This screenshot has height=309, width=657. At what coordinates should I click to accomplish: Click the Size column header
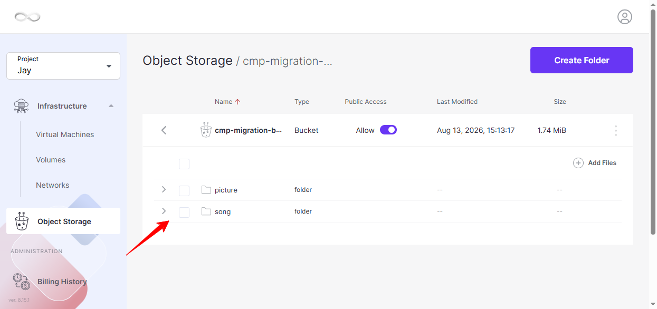coord(560,102)
